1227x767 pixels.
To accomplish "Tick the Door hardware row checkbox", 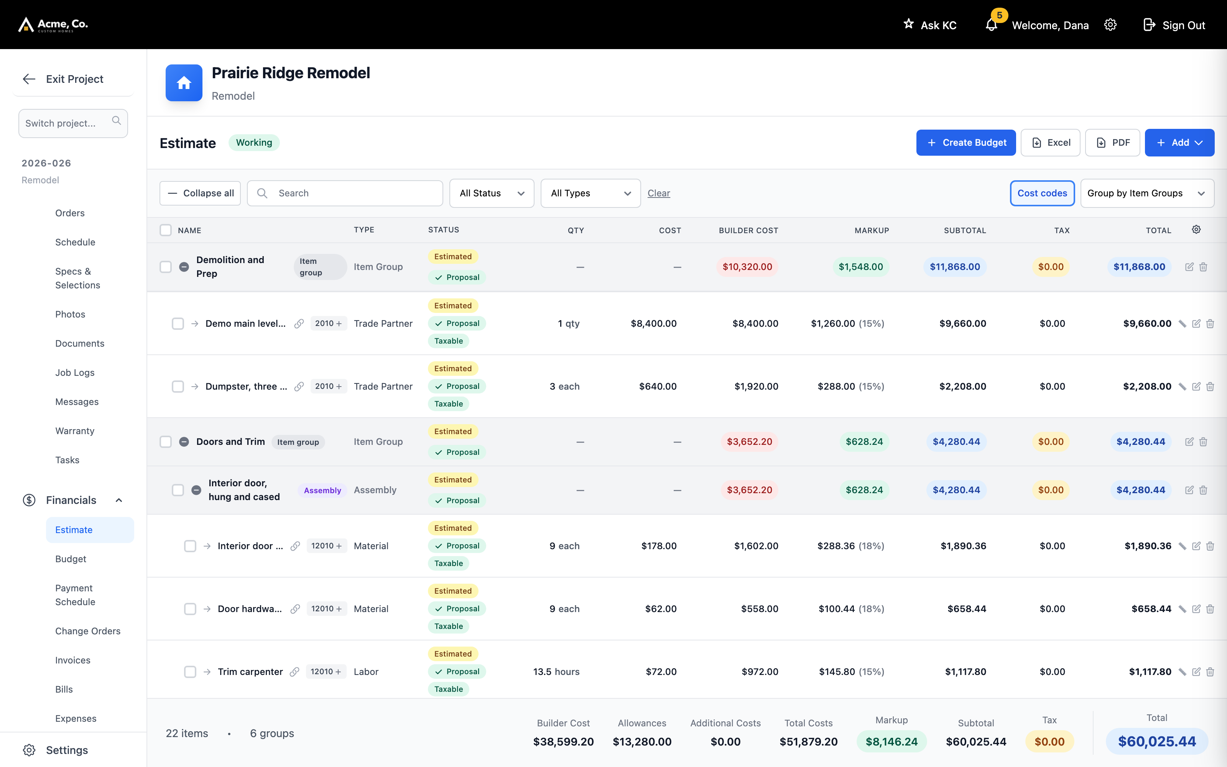I will pos(190,609).
